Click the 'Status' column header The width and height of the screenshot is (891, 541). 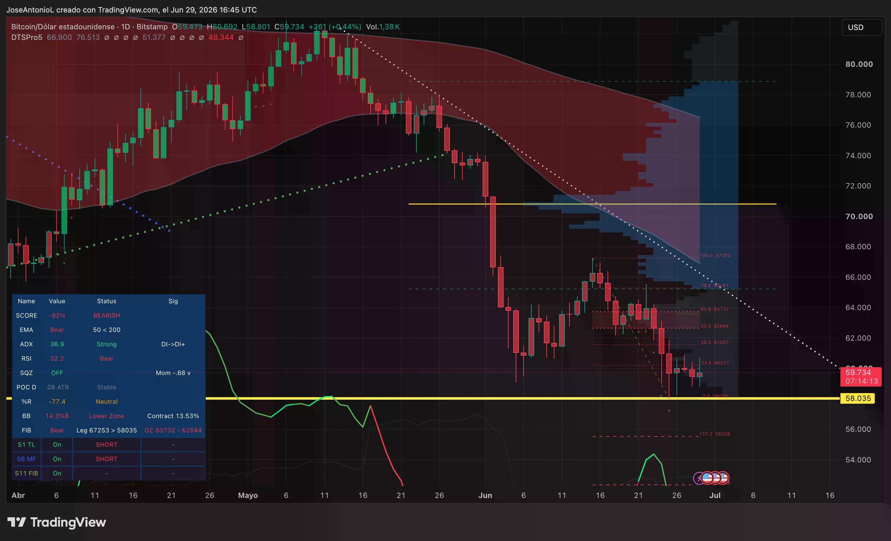107,301
